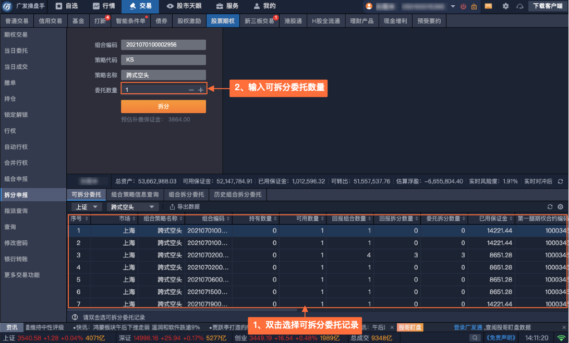This screenshot has height=343, width=569.
Task: Switch to the 组合拆分委托 tab
Action: pyautogui.click(x=187, y=195)
